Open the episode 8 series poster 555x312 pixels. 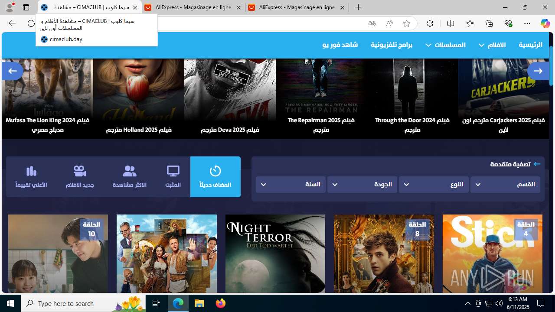click(384, 253)
